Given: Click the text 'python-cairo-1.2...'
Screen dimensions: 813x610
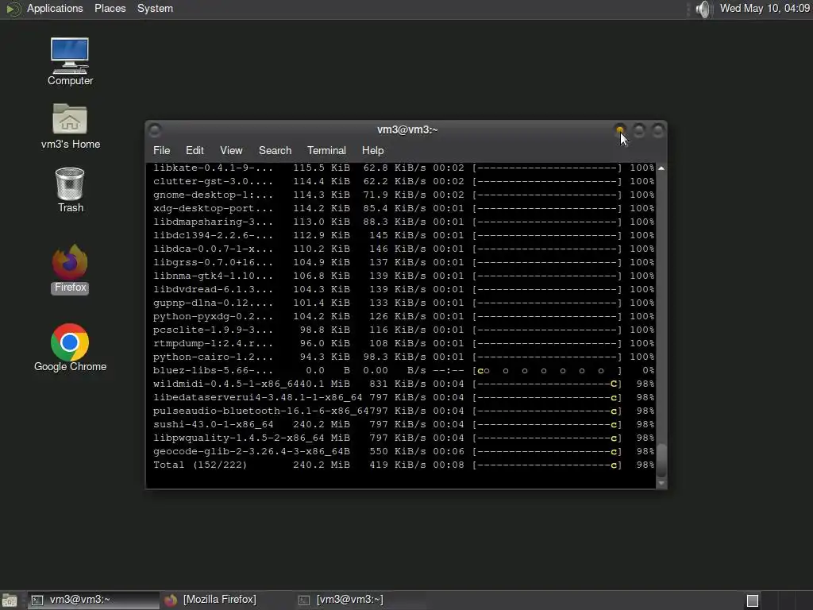Looking at the screenshot, I should (x=213, y=357).
